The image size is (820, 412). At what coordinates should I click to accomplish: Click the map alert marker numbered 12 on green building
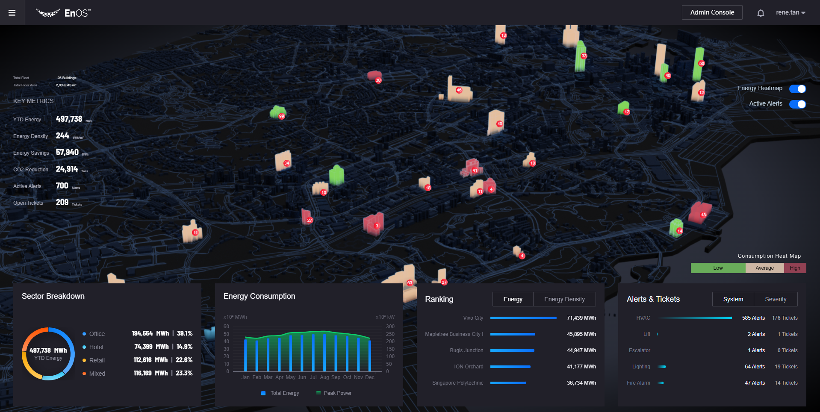(627, 112)
